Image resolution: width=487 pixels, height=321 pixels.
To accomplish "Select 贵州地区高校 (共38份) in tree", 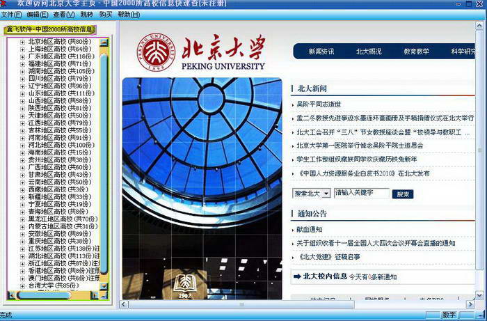I will pos(61,160).
